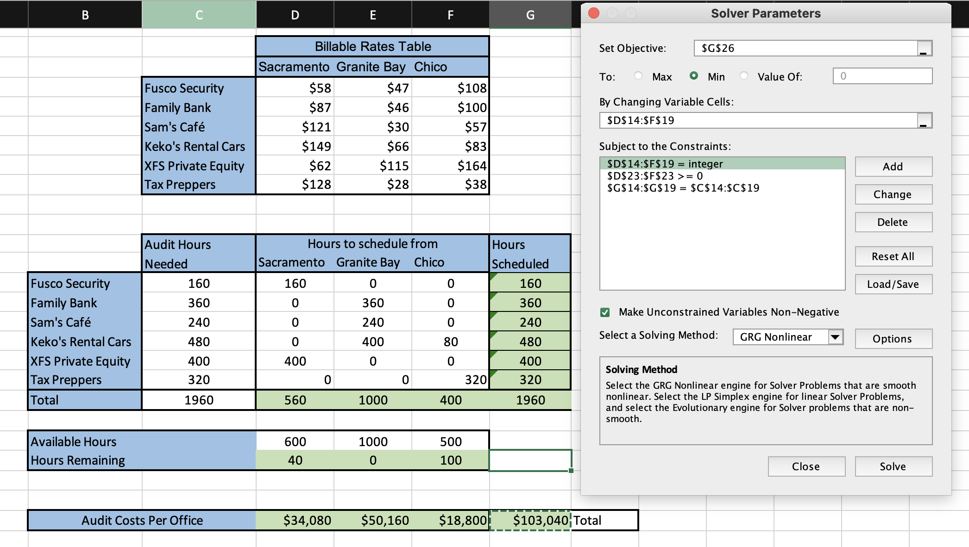
Task: Click the Chico Hours Remaining cell 100
Action: click(x=451, y=460)
